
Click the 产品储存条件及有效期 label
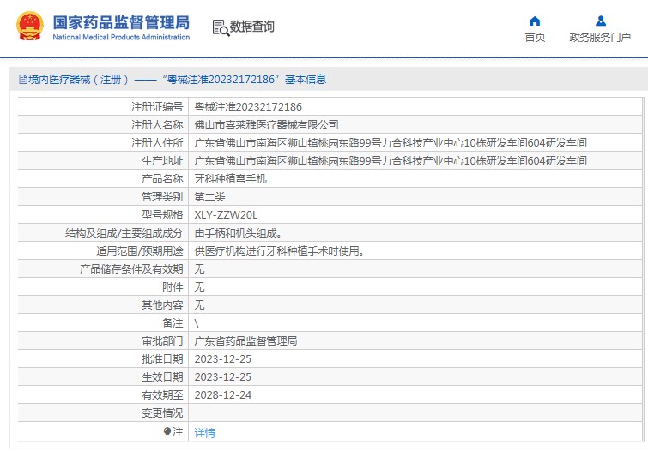(x=131, y=269)
